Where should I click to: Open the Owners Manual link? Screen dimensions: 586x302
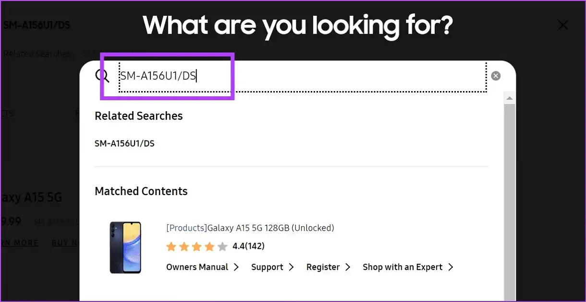coord(197,267)
